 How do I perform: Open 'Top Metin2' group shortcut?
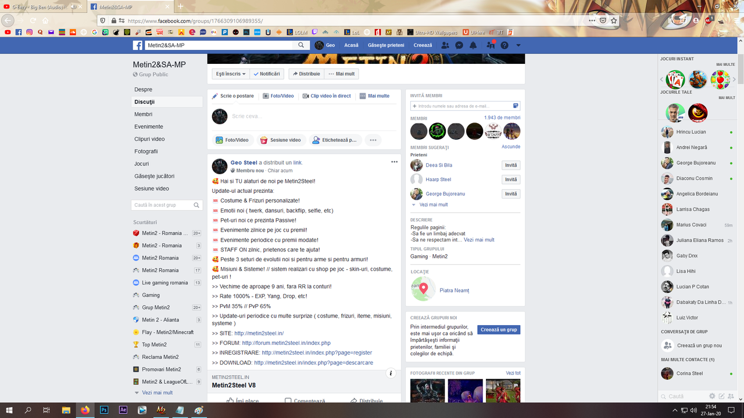(167, 344)
